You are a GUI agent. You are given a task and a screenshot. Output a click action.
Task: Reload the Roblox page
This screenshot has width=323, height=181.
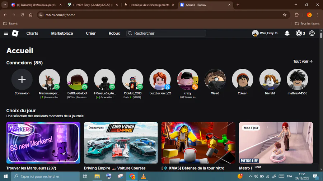coord(22,15)
